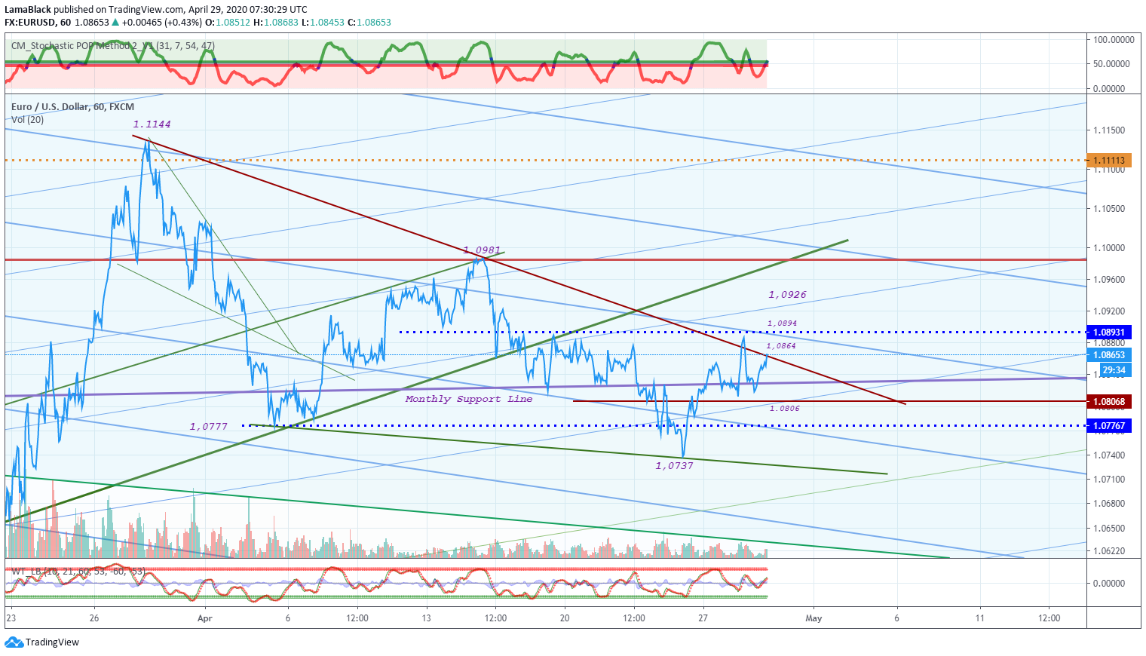
Task: Click the Vol (20) indicator label
Action: [x=27, y=119]
